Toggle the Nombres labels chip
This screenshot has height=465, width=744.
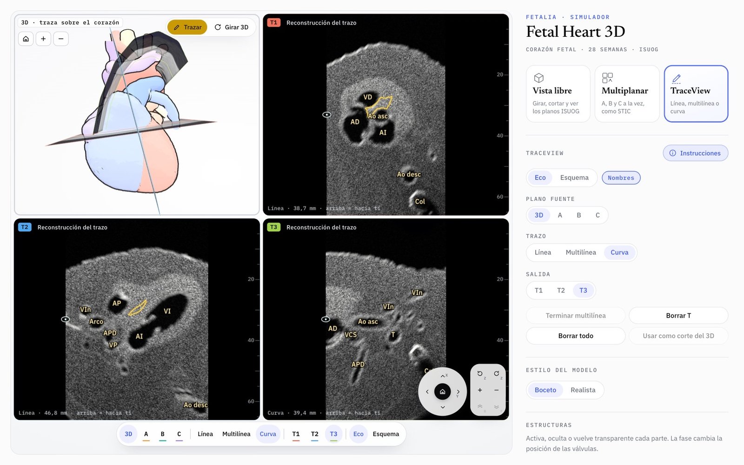pos(621,178)
